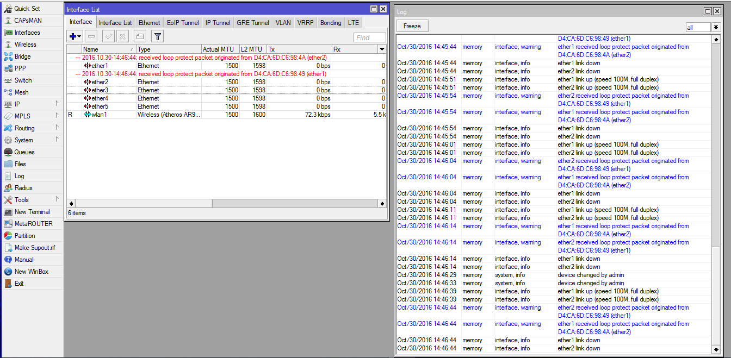The height and width of the screenshot is (358, 731).
Task: Open a New Terminal window
Action: 31,211
